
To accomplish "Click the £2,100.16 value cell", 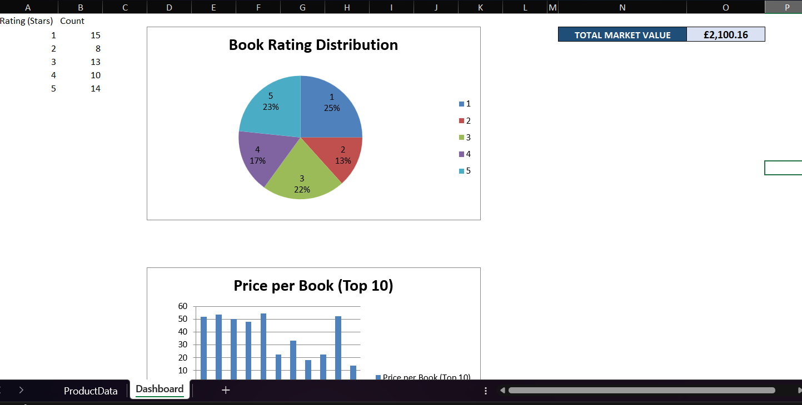I will pyautogui.click(x=726, y=34).
